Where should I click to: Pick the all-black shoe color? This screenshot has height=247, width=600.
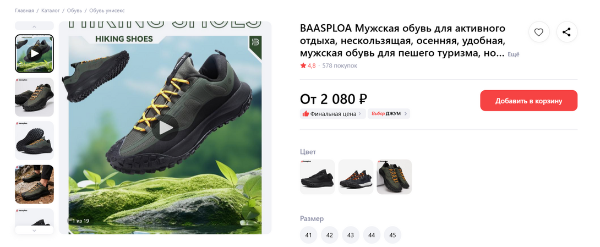[317, 177]
